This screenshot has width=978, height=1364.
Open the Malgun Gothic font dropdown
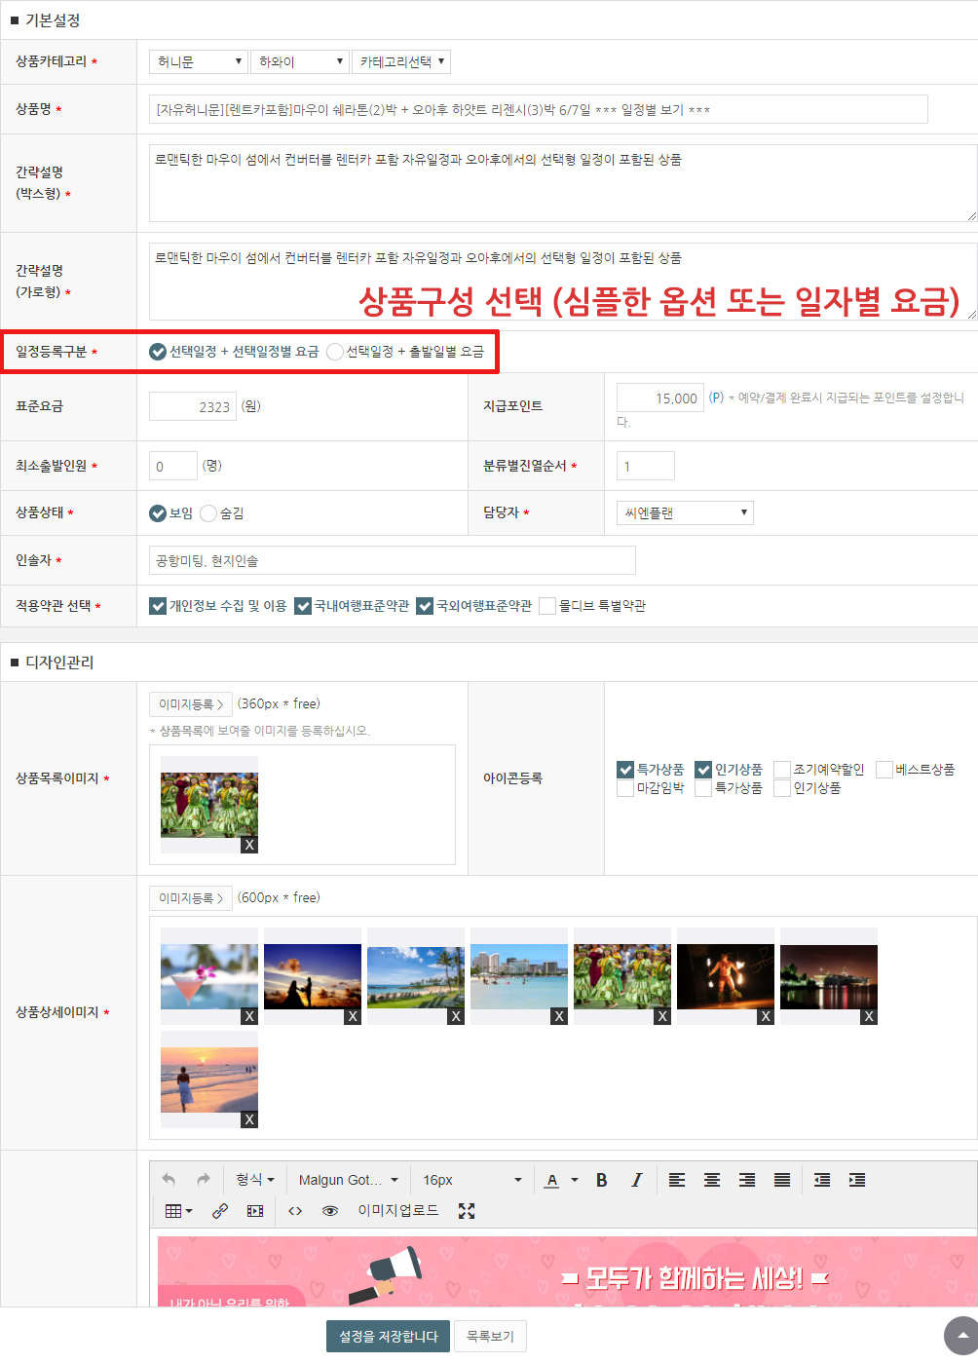[x=348, y=1180]
